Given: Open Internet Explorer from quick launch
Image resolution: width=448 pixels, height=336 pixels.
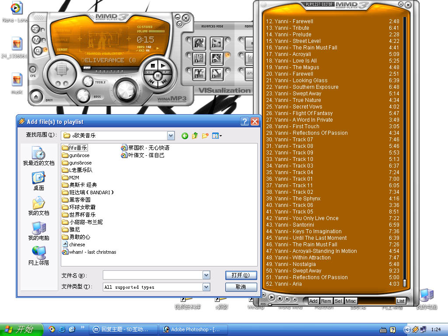Looking at the screenshot, I should (x=62, y=329).
